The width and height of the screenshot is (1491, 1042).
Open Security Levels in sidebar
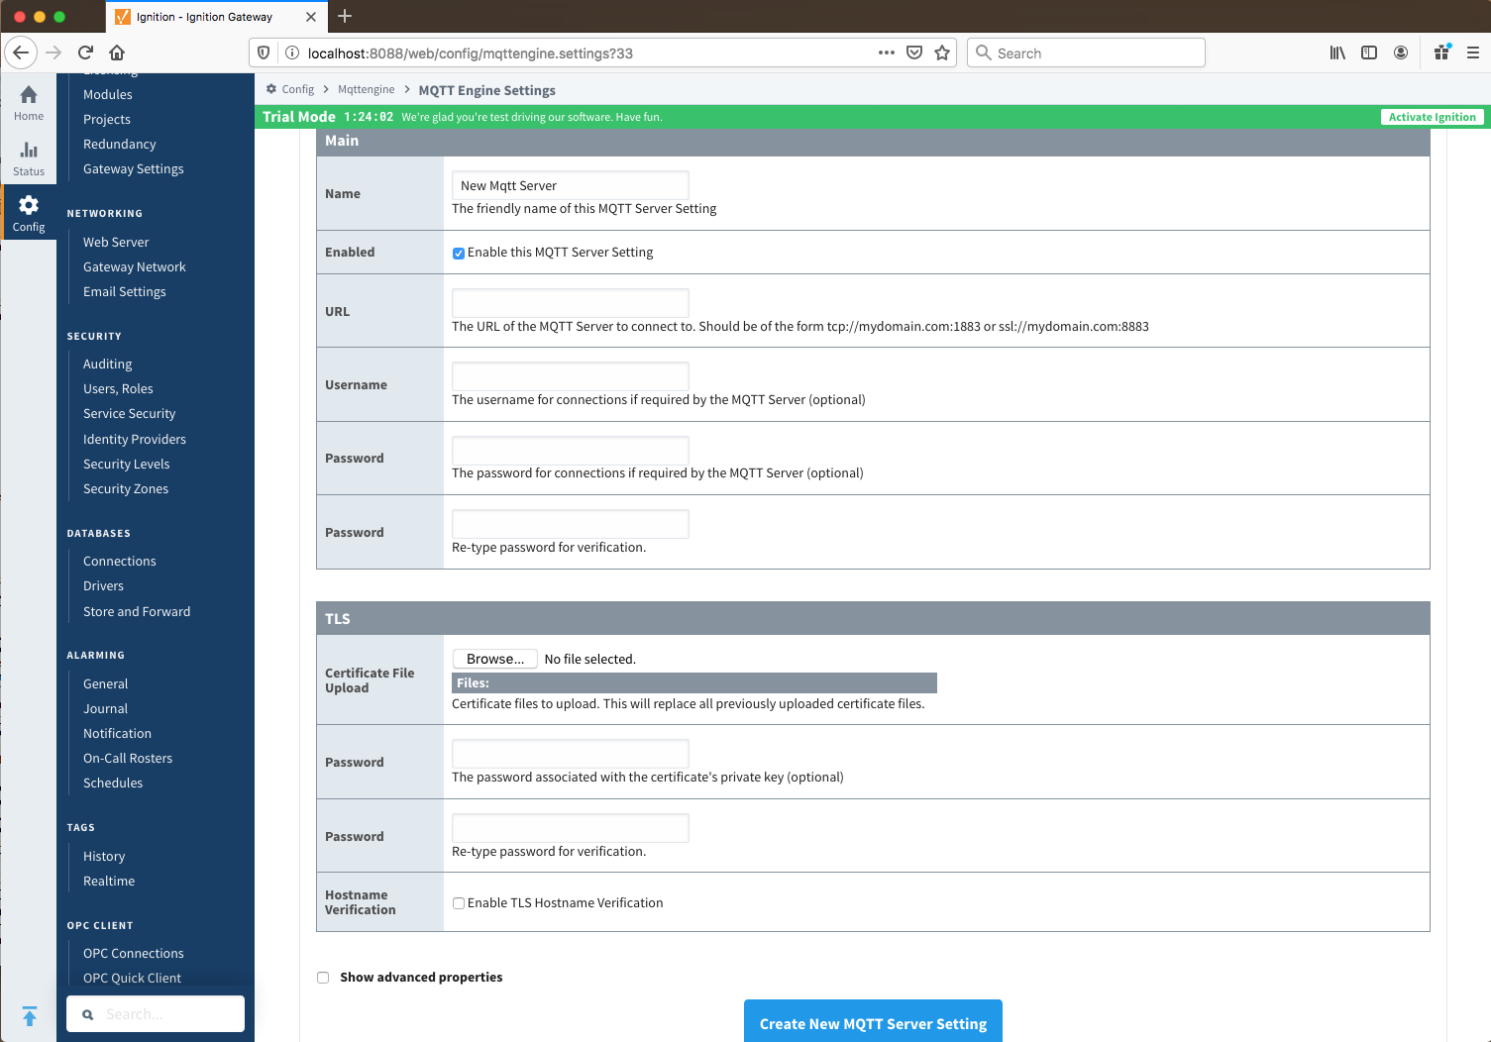click(127, 465)
